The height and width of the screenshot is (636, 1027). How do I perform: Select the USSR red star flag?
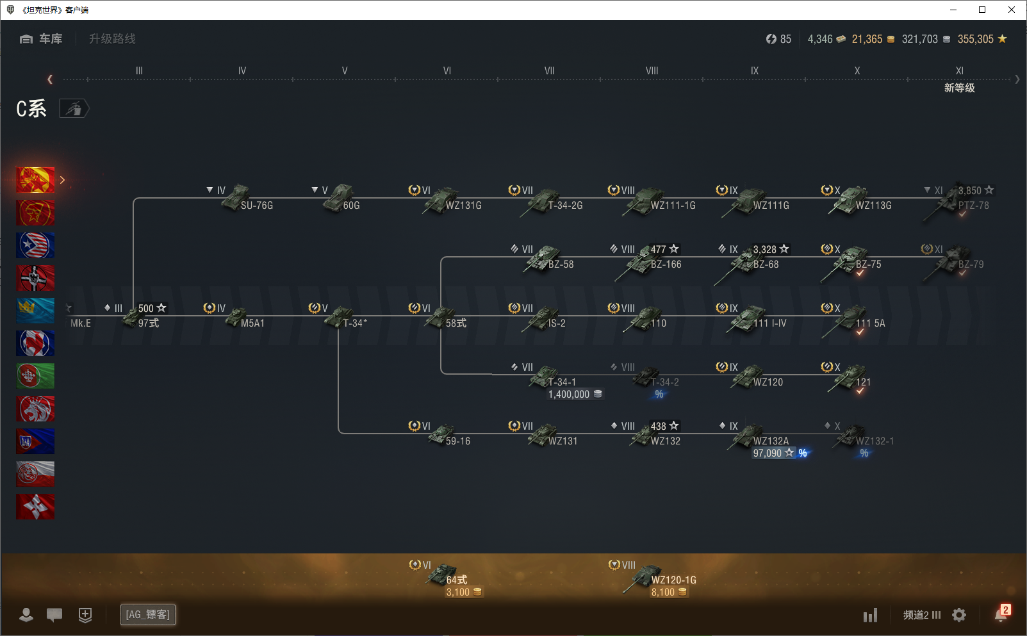(35, 213)
